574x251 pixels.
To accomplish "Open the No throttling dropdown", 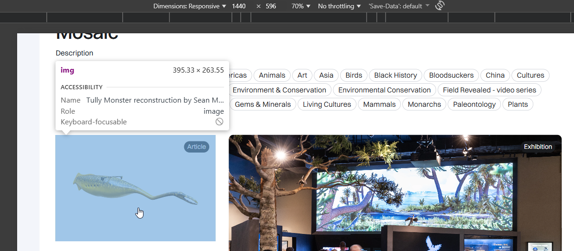I will [x=339, y=6].
